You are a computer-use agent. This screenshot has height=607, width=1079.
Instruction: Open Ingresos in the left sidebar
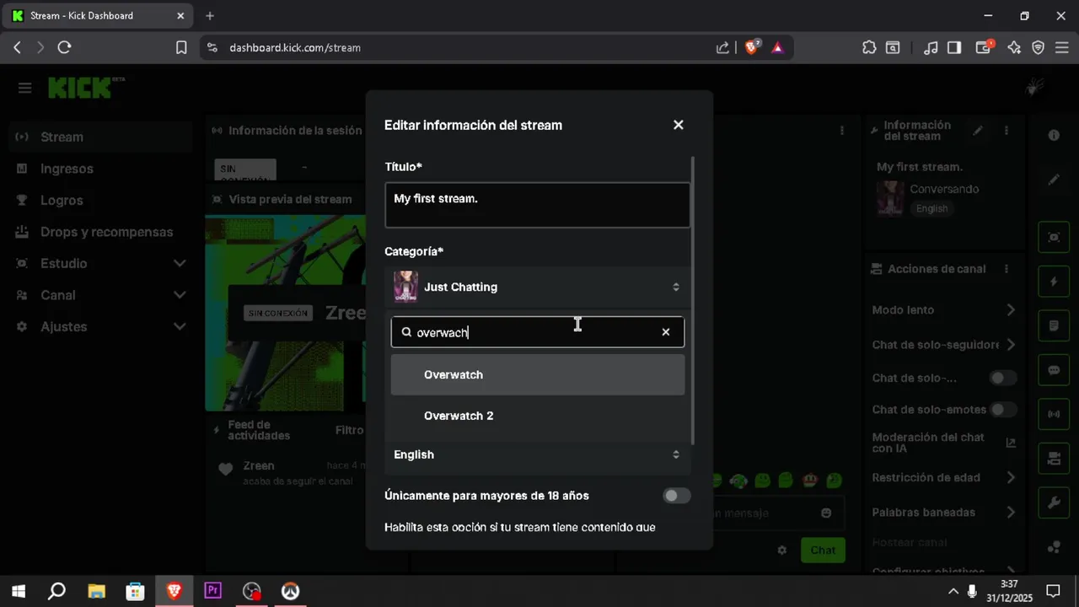point(100,169)
